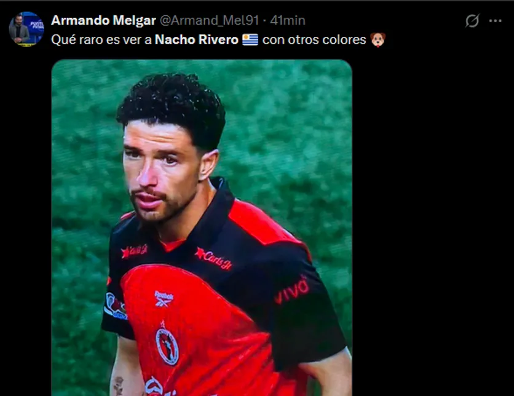Click the Reebok logo on the jersey
The height and width of the screenshot is (396, 514).
(164, 299)
